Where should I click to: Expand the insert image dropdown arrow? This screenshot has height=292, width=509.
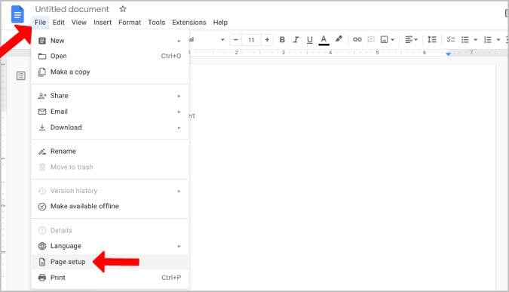pyautogui.click(x=392, y=40)
